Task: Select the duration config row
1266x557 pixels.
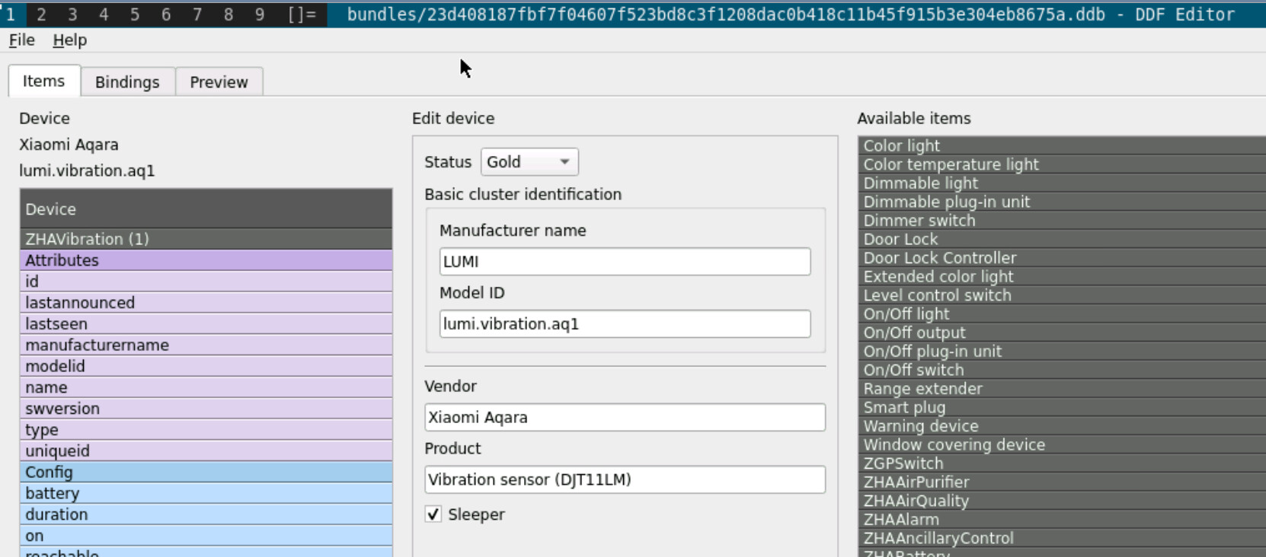Action: pyautogui.click(x=206, y=515)
